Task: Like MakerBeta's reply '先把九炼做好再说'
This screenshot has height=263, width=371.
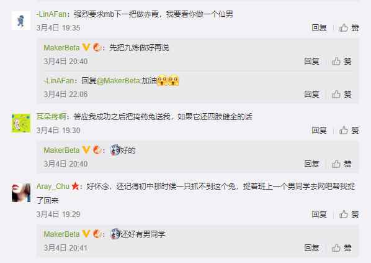Action: click(341, 61)
